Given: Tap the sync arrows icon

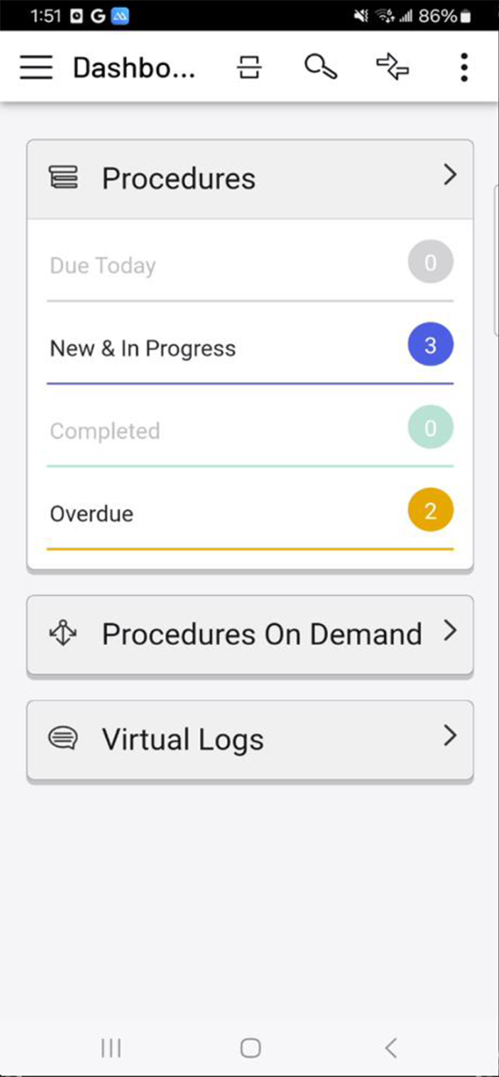Looking at the screenshot, I should pyautogui.click(x=391, y=67).
